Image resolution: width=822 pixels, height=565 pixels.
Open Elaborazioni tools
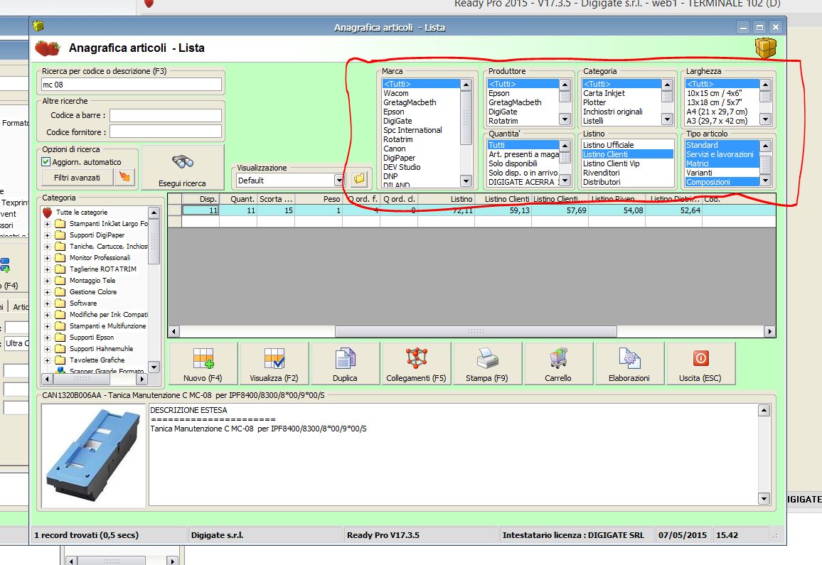pyautogui.click(x=629, y=364)
